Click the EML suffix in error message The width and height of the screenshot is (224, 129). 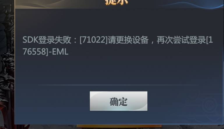(x=60, y=52)
